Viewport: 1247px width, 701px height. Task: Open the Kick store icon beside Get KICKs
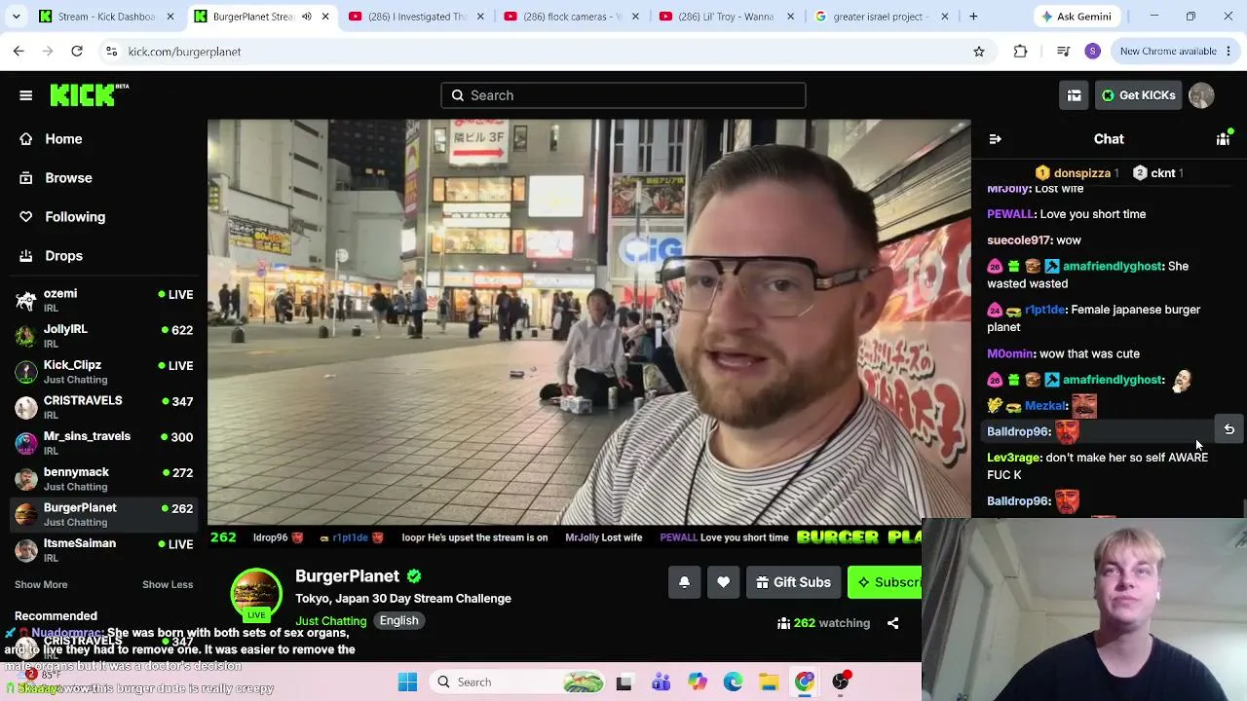coord(1074,95)
